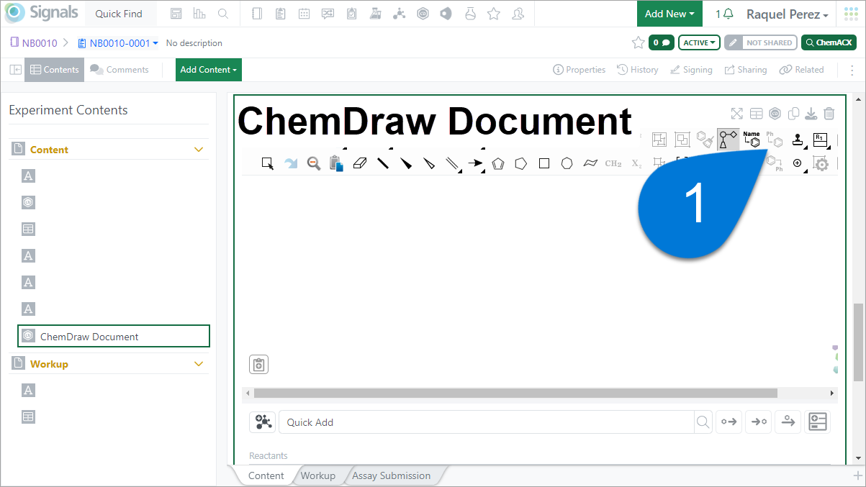
Task: Expand ChemDraw document to full screen
Action: tap(736, 114)
